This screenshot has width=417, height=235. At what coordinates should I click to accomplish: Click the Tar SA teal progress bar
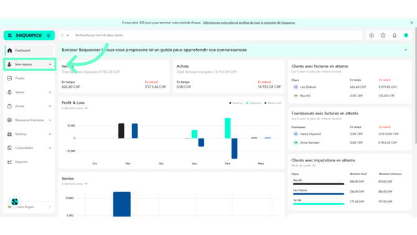click(x=319, y=204)
